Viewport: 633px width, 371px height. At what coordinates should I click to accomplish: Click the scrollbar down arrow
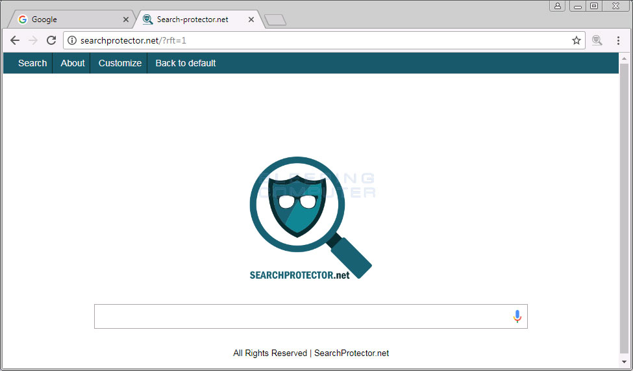click(x=624, y=362)
